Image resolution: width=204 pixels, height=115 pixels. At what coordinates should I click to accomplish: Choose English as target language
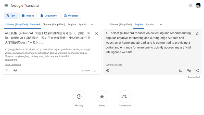point(138,25)
